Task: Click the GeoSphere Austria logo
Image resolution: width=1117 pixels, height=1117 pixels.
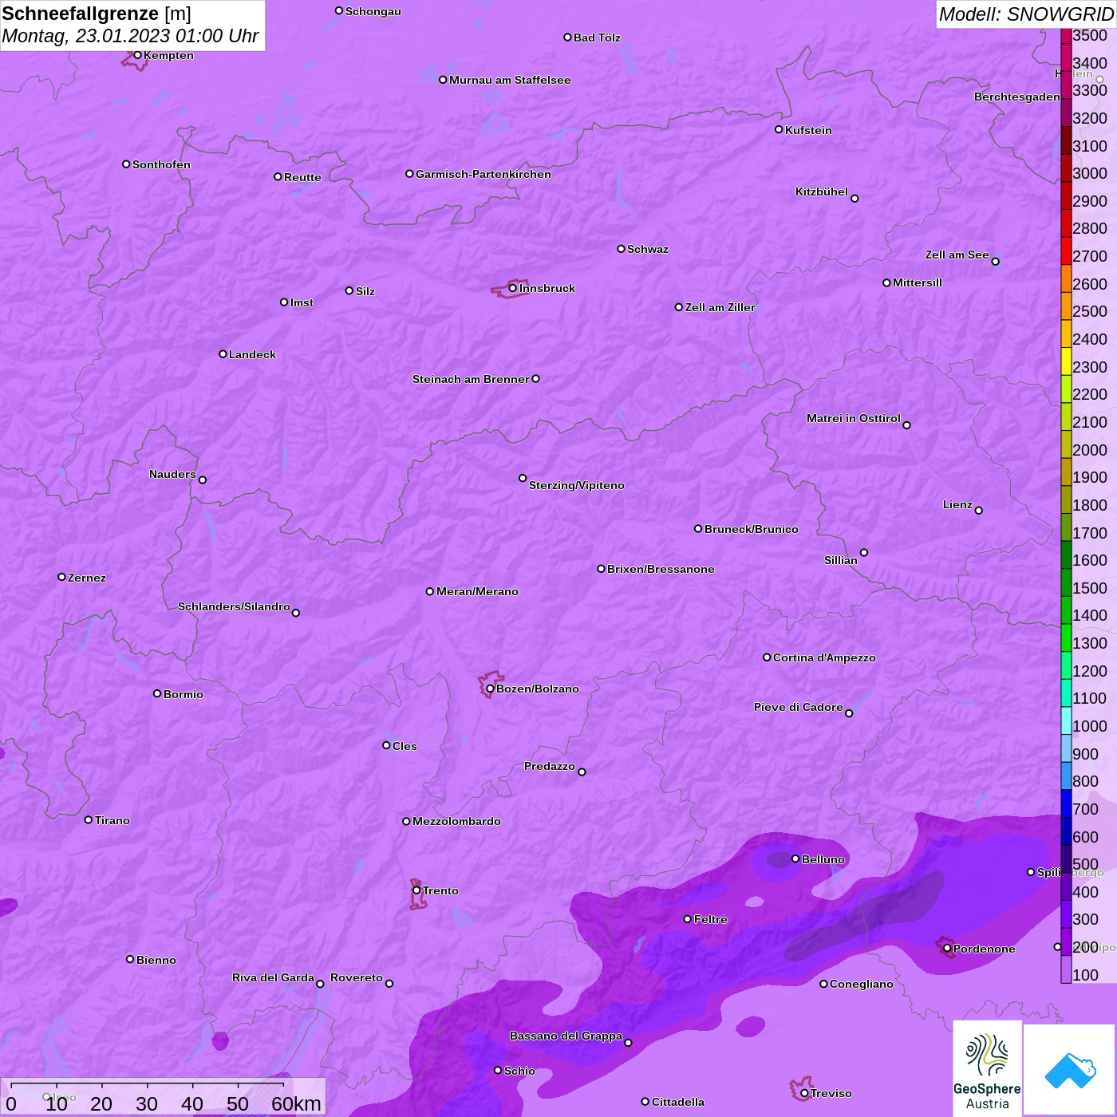Action: (987, 1068)
